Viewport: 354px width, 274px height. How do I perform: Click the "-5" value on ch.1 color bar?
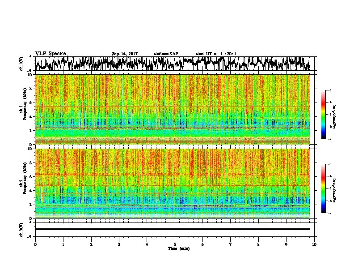point(329,115)
